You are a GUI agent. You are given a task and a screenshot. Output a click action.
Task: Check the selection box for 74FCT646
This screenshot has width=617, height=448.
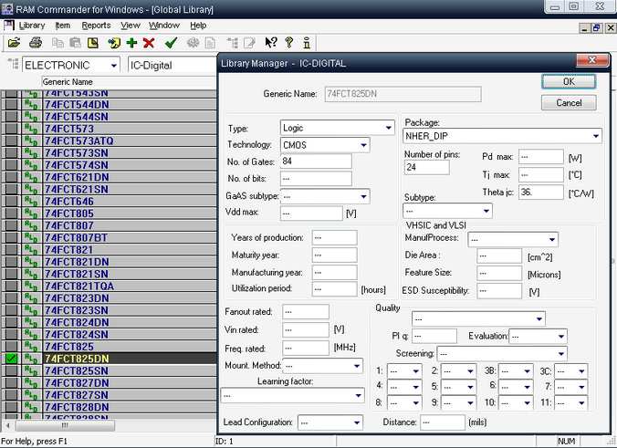[11, 201]
